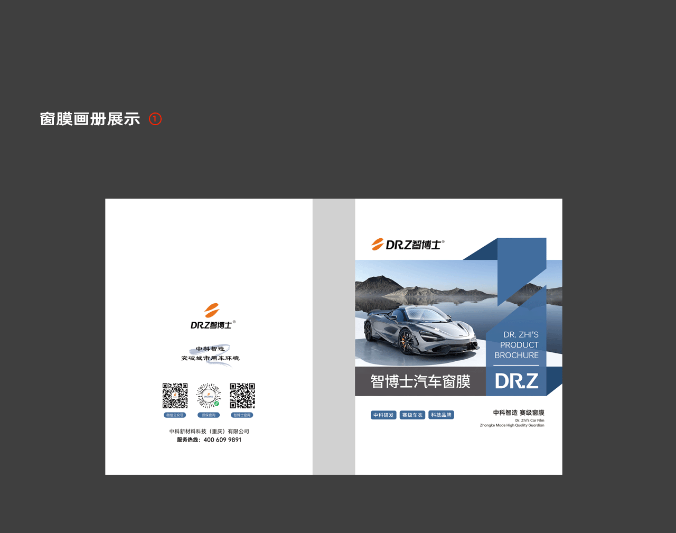Screen dimensions: 676x533
Task: Click the text Dr. Zhi's Car Film
Action: [x=530, y=420]
